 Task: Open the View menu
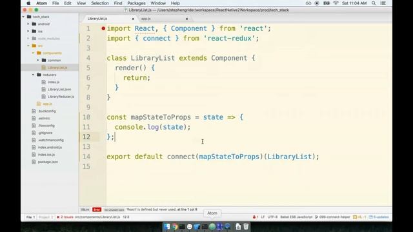click(81, 3)
